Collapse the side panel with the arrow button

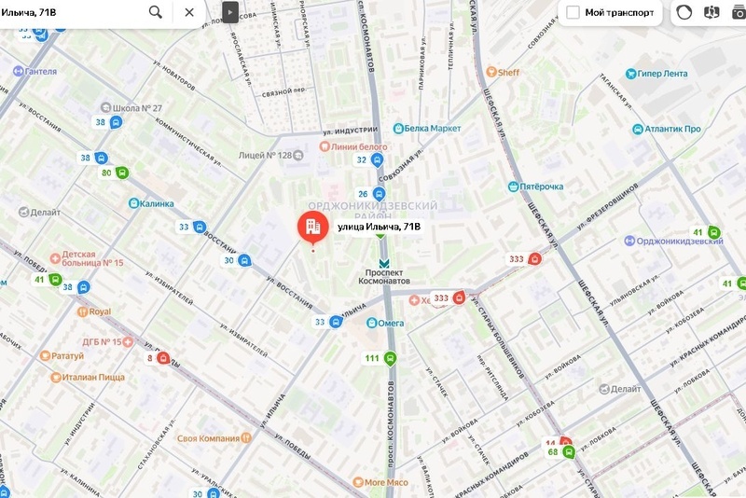pos(229,12)
